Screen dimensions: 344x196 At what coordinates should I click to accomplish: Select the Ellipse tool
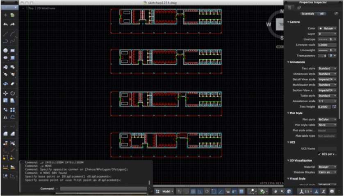click(x=5, y=58)
